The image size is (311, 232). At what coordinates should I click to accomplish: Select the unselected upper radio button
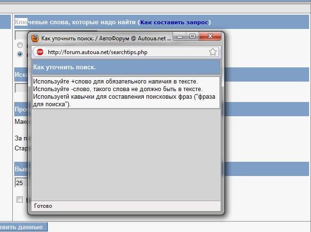coord(20,46)
